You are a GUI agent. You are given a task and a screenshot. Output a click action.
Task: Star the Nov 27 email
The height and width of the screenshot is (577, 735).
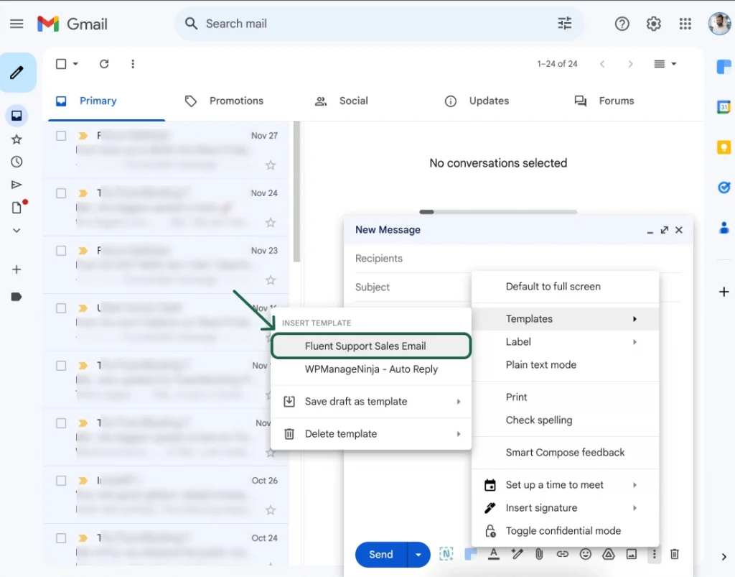(271, 165)
